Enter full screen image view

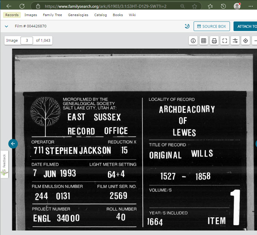(225, 41)
